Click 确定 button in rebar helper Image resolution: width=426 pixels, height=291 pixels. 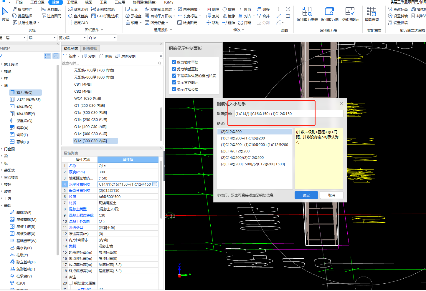[x=306, y=195]
